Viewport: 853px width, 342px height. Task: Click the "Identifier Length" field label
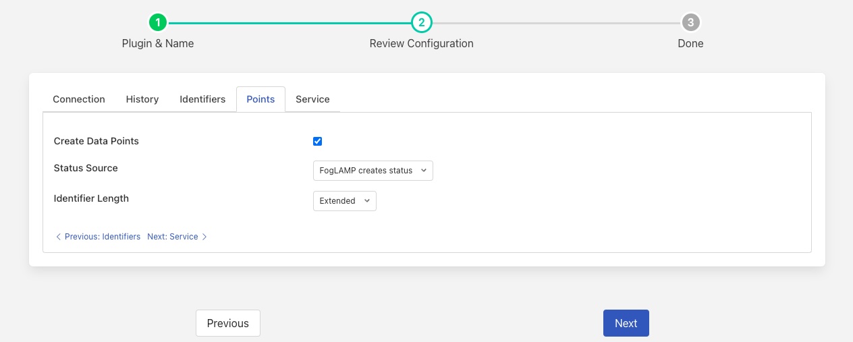[x=91, y=198]
